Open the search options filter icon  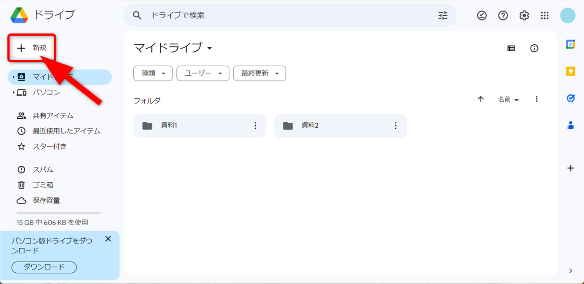click(x=443, y=16)
